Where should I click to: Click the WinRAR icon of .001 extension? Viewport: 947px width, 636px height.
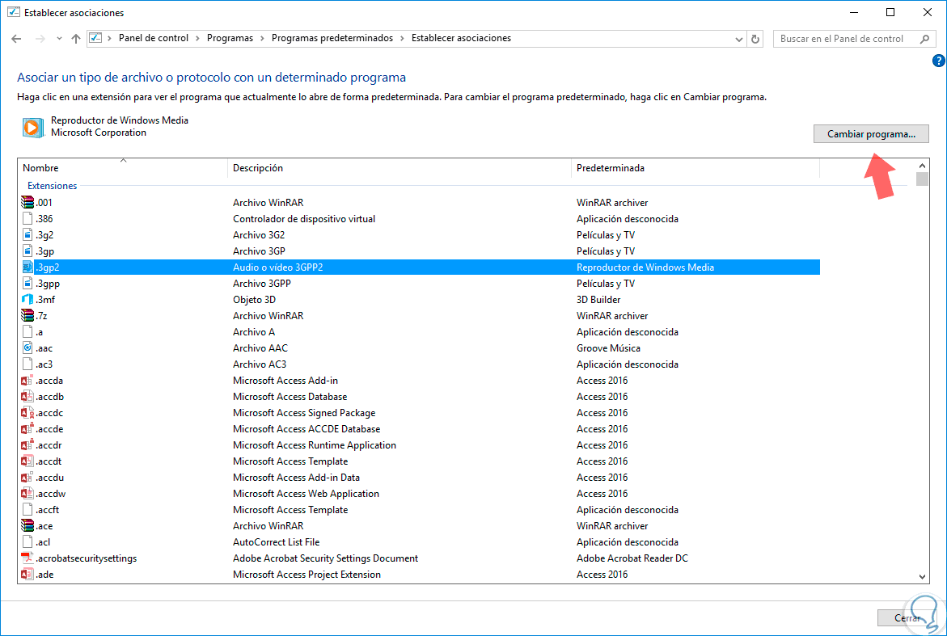point(27,203)
